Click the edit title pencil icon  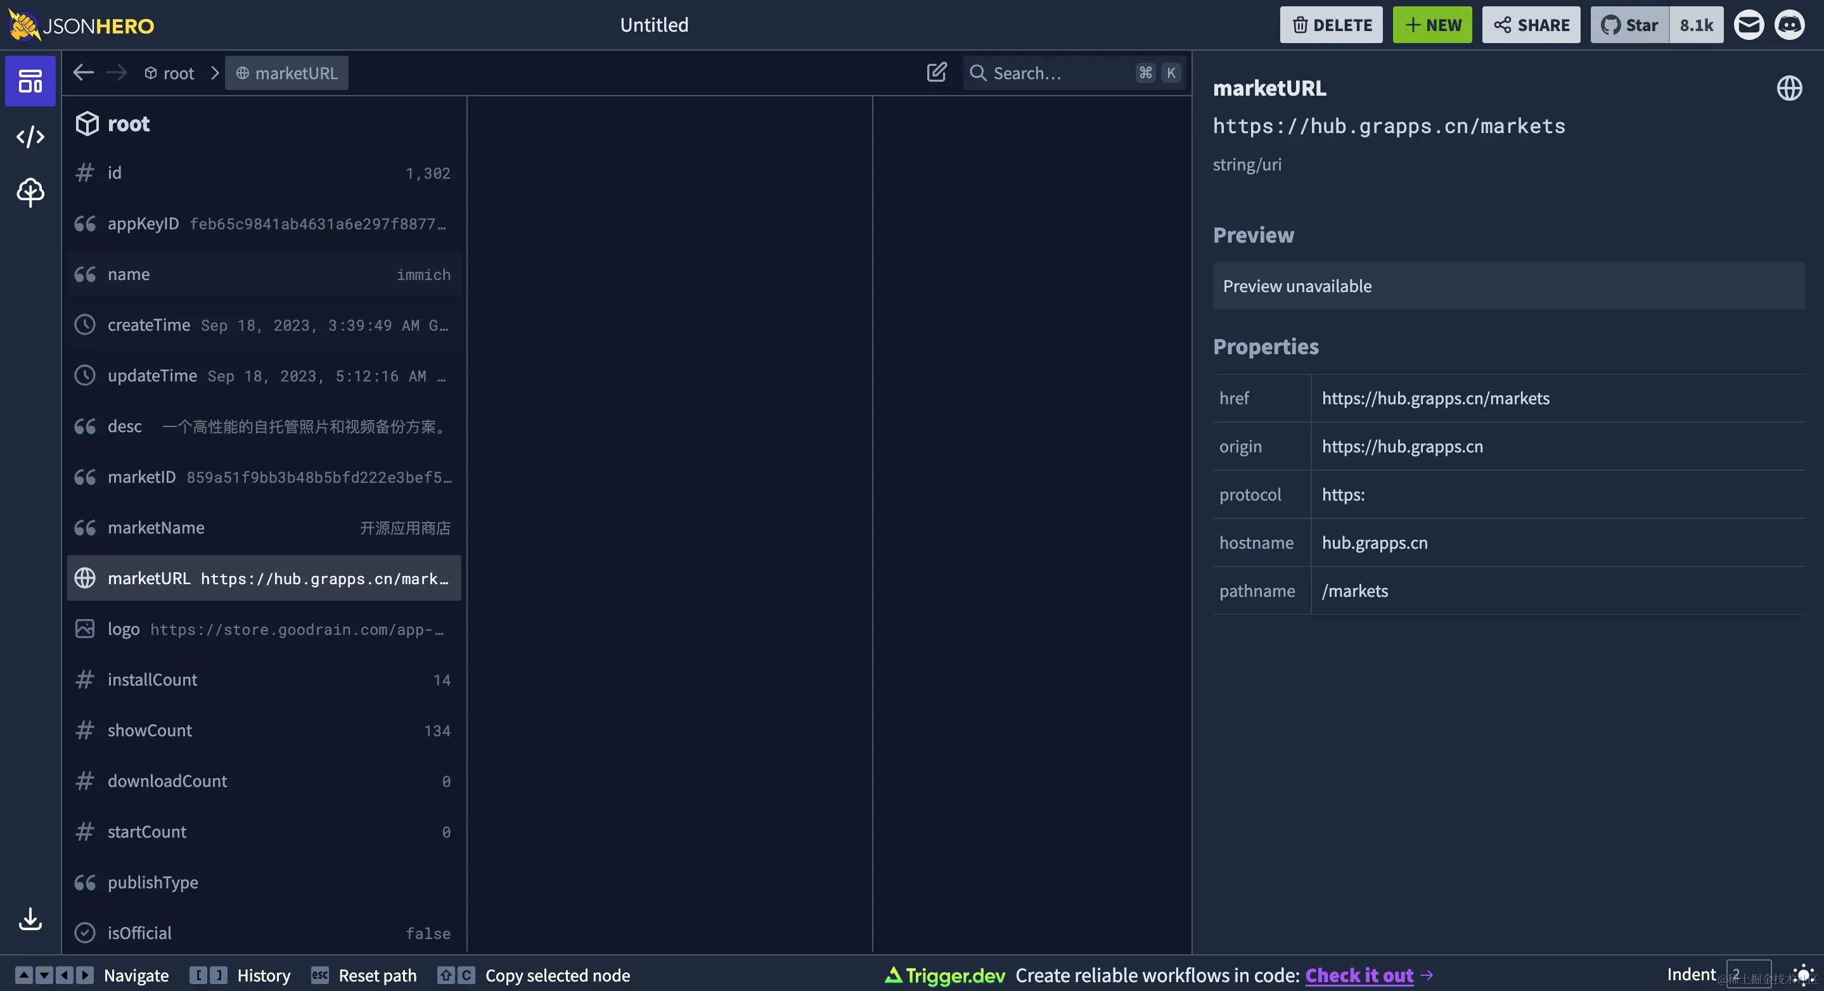(936, 72)
